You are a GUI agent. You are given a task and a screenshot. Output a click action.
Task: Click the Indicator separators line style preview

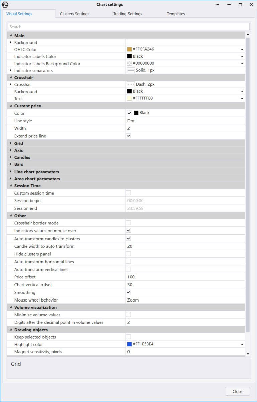point(131,70)
